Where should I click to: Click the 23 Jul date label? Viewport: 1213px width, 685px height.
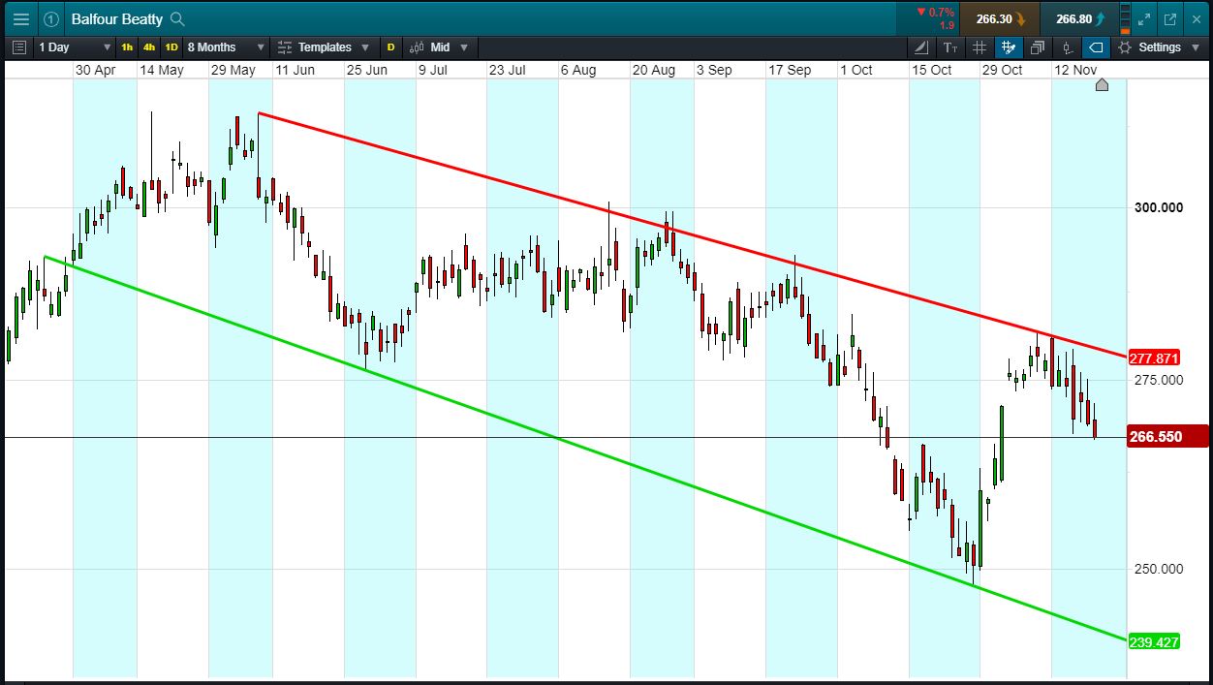coord(507,70)
